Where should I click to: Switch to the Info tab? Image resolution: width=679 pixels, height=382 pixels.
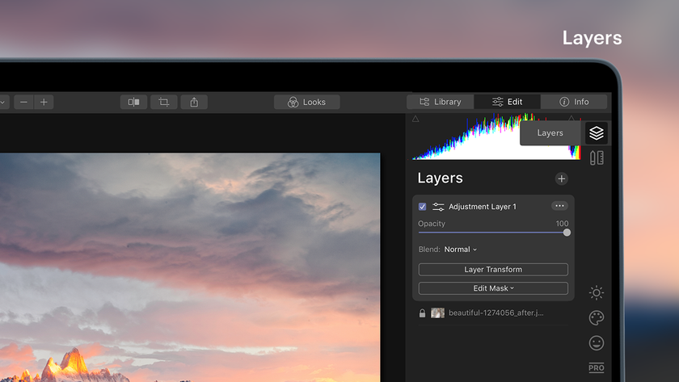pyautogui.click(x=574, y=102)
